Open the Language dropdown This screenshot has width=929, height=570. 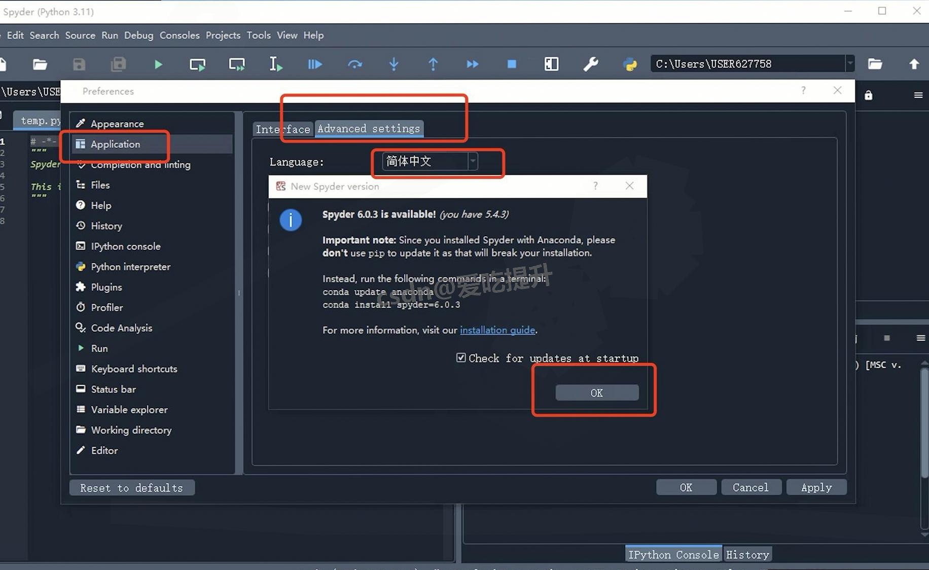430,161
